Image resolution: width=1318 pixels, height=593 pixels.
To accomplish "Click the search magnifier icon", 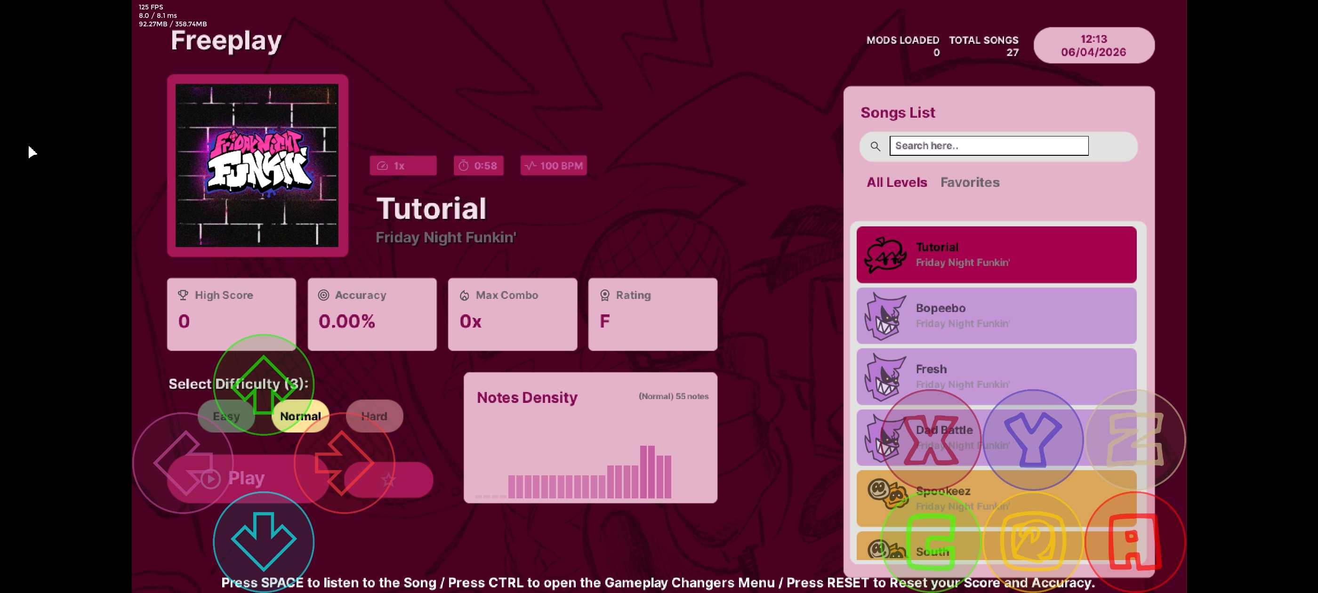I will coord(876,146).
